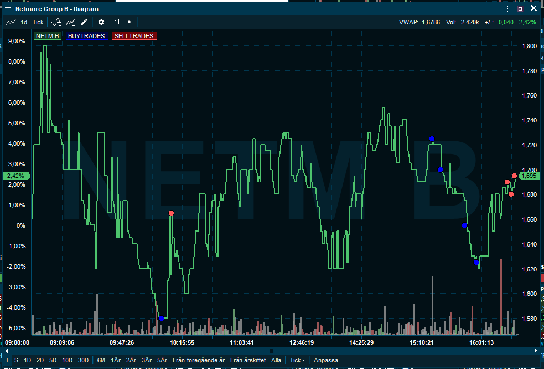Open the chart type line icon
This screenshot has height=369, width=544.
click(x=11, y=22)
